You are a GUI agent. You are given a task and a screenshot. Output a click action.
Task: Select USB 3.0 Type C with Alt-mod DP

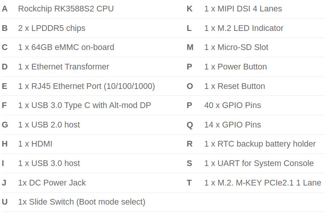coord(84,105)
